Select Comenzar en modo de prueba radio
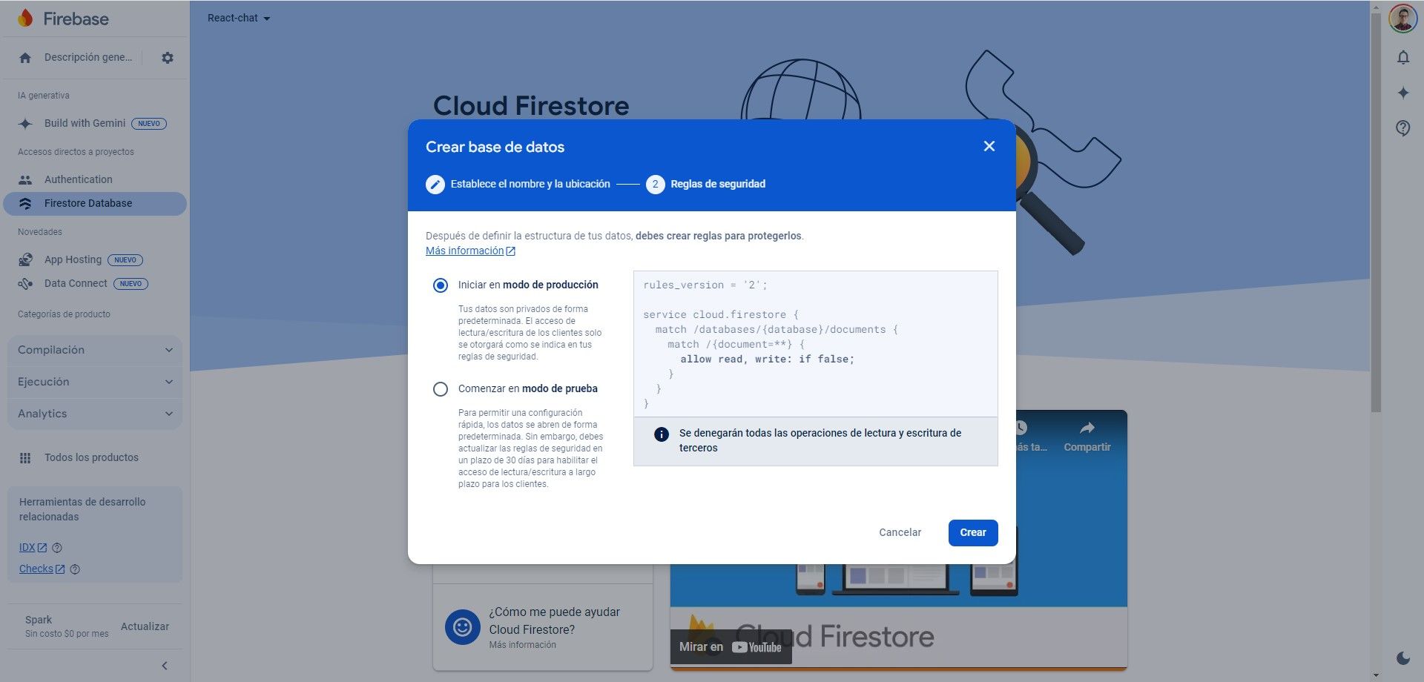Screen dimensions: 1424x682 pos(441,389)
